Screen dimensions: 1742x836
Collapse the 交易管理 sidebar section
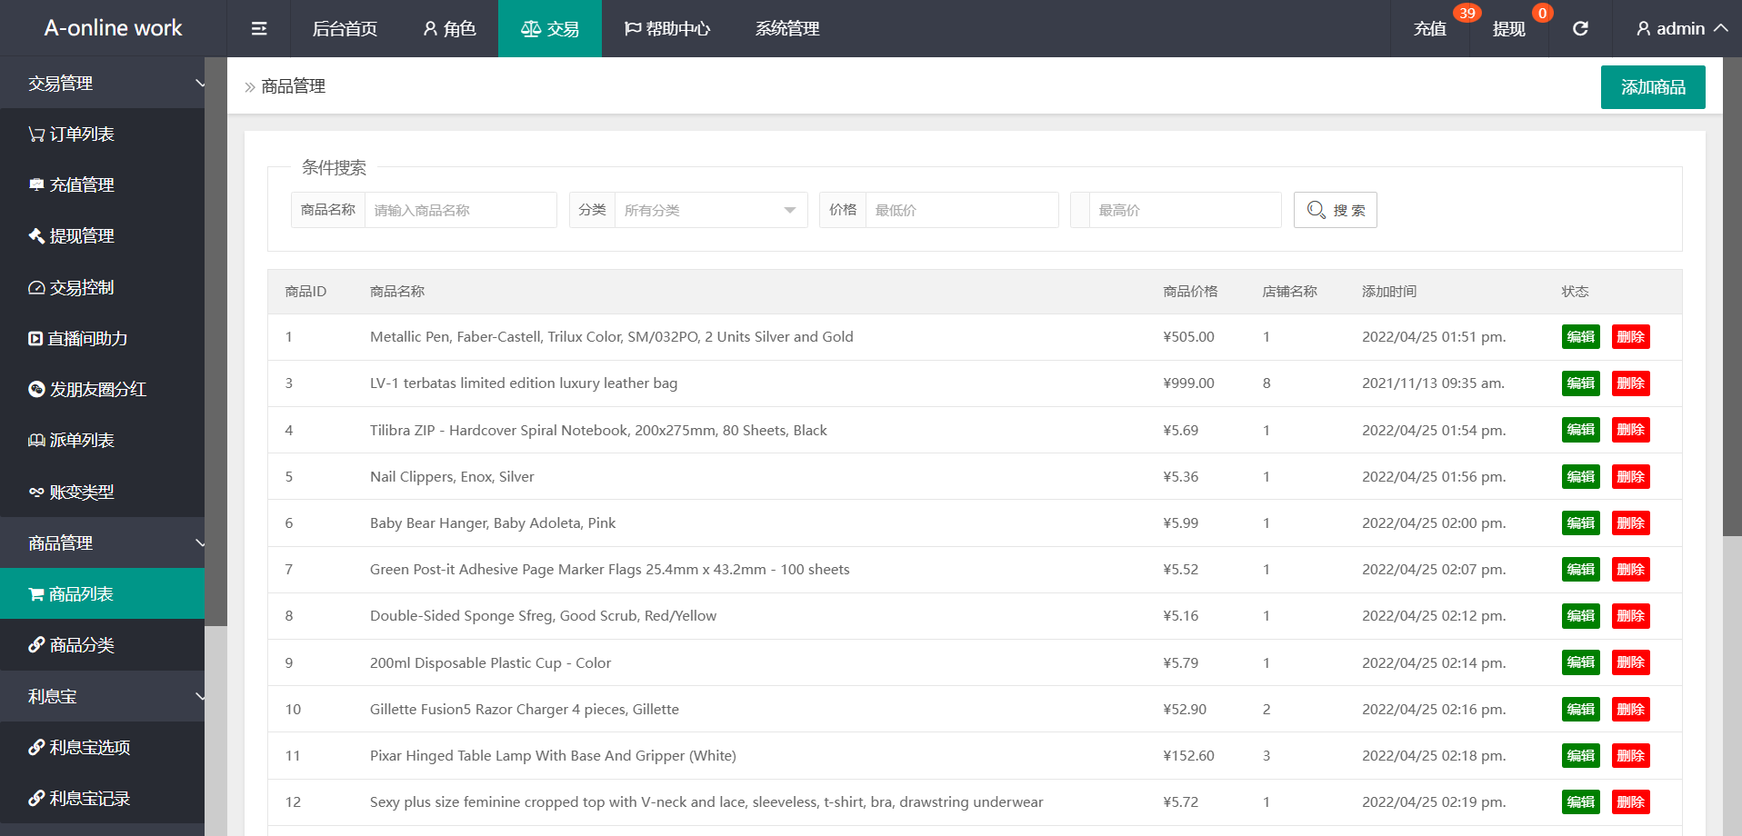tap(102, 84)
